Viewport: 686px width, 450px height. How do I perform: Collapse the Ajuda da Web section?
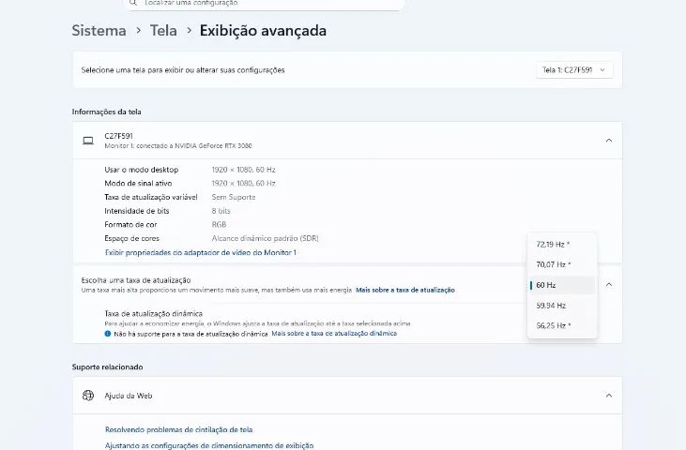coord(608,396)
